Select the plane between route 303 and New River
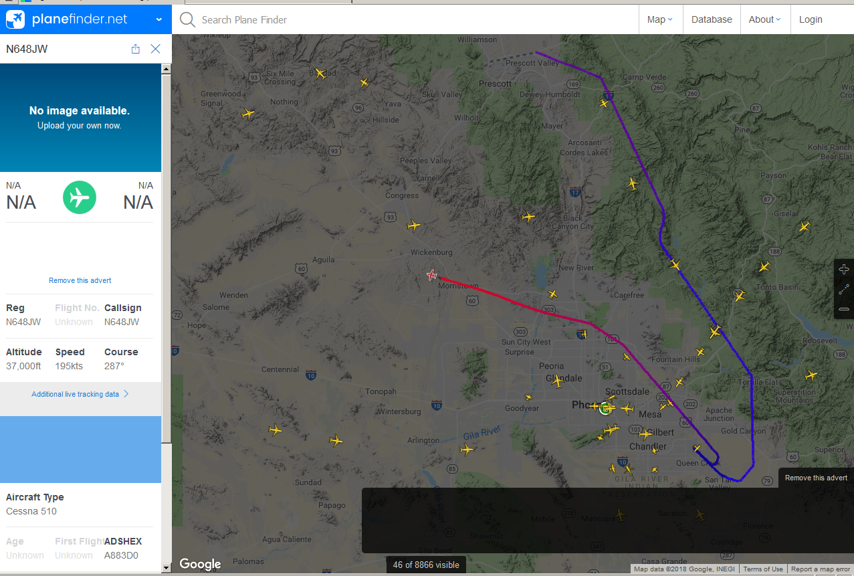This screenshot has height=576, width=854. tap(552, 294)
